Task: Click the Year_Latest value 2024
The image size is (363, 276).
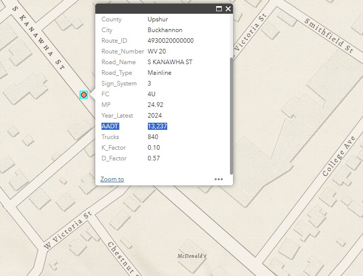Action: (154, 116)
